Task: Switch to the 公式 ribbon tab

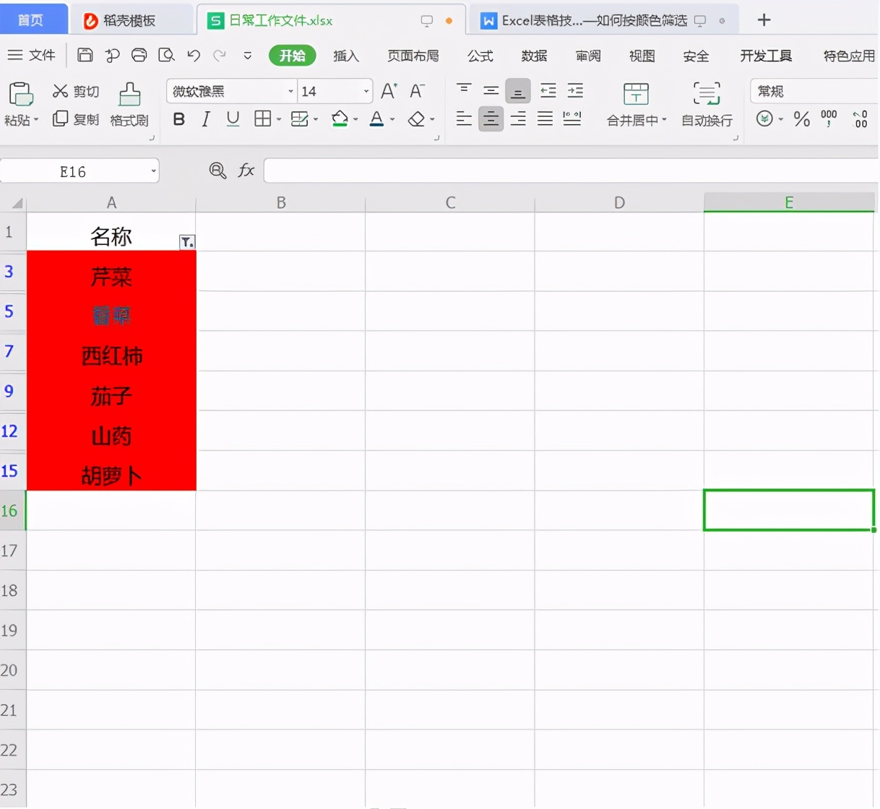Action: (480, 56)
